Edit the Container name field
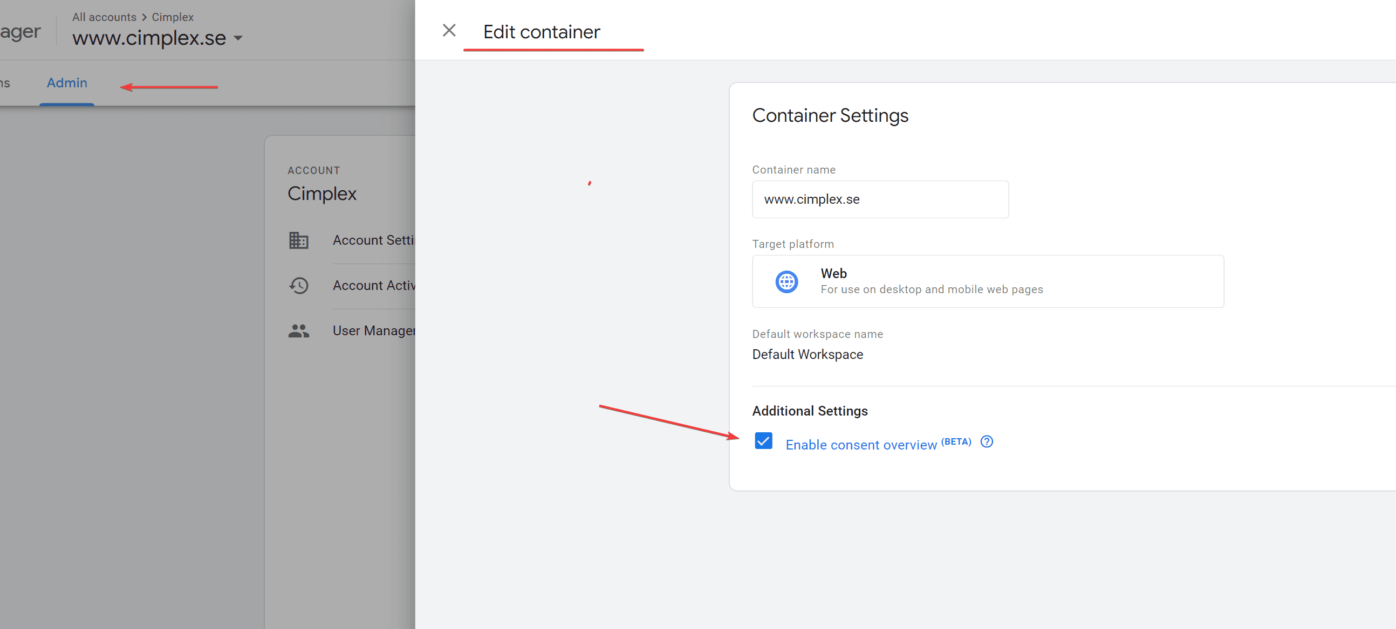 880,199
